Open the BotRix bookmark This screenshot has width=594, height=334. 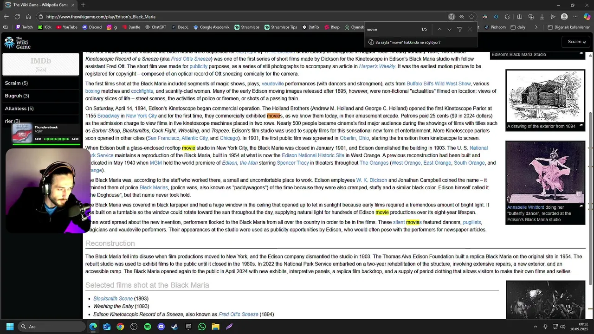tap(311, 27)
